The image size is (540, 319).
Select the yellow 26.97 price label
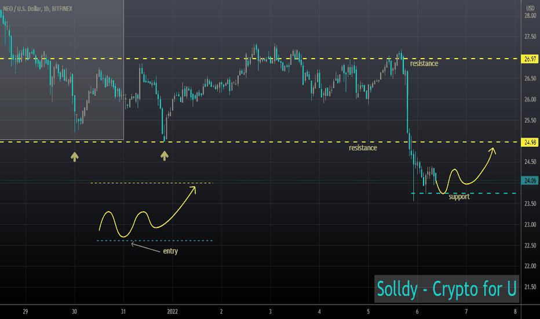coord(530,59)
